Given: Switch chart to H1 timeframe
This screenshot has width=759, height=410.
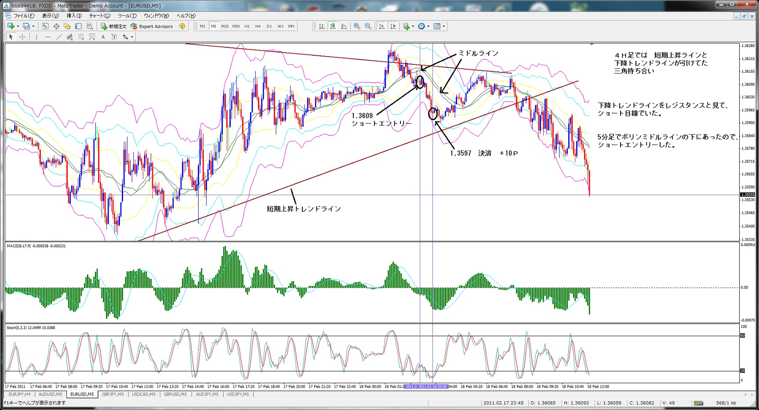Looking at the screenshot, I should tap(247, 26).
